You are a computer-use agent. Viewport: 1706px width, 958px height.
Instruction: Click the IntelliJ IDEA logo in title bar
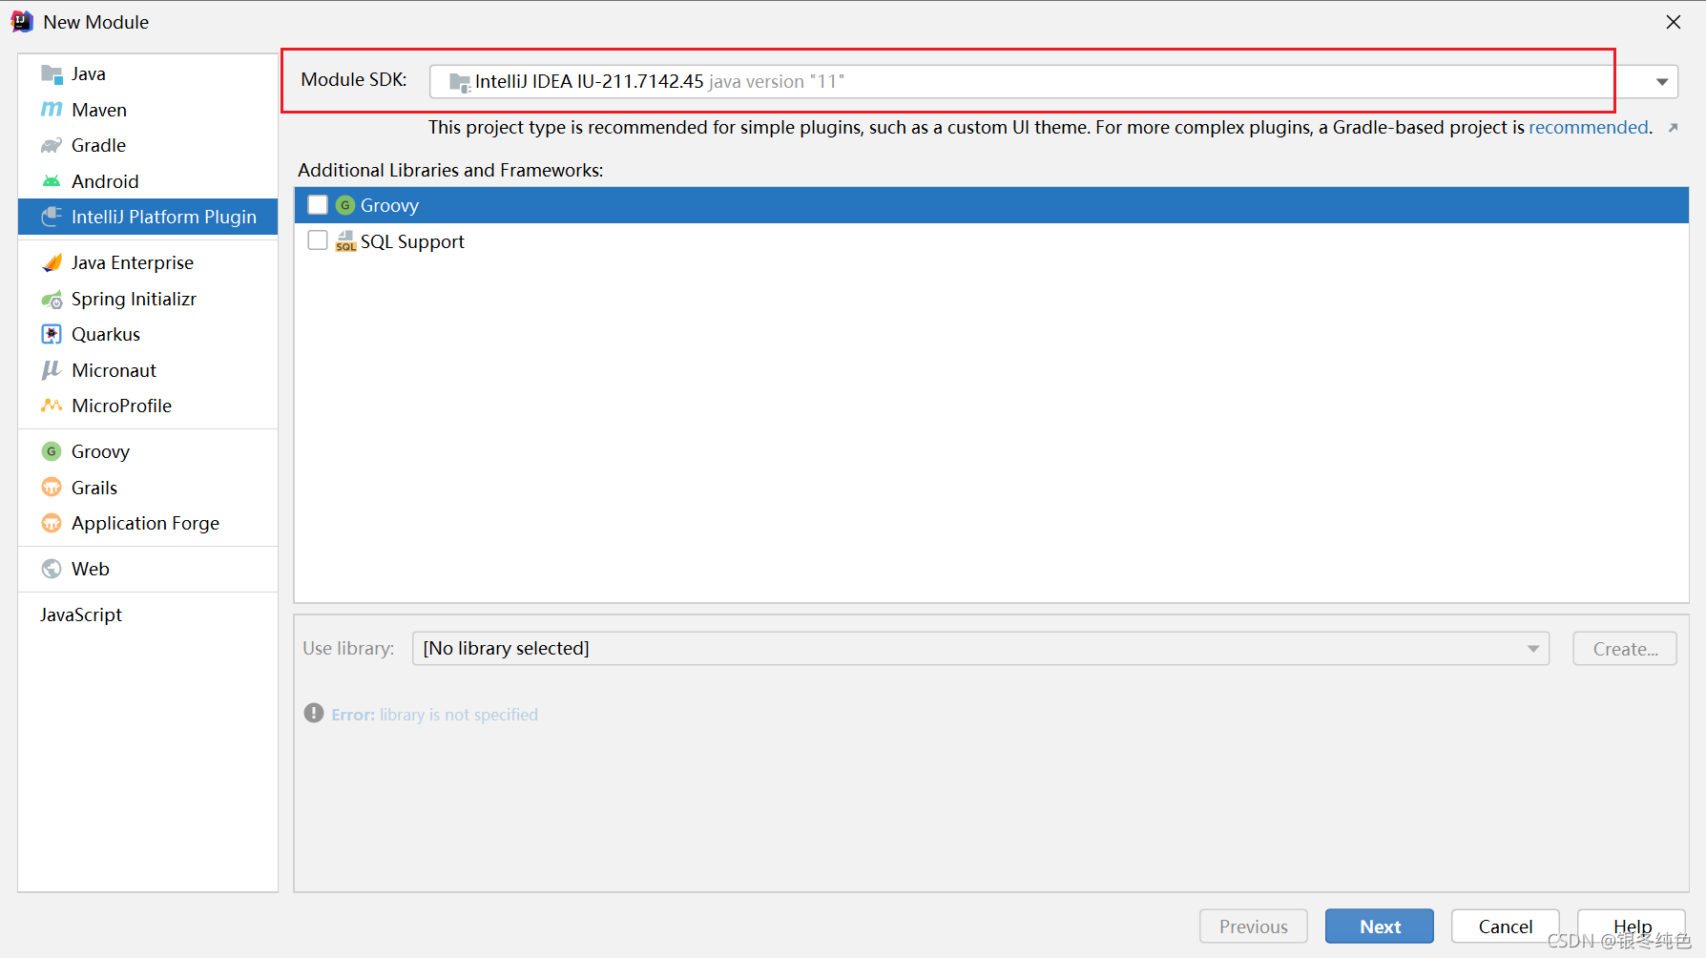[x=22, y=21]
